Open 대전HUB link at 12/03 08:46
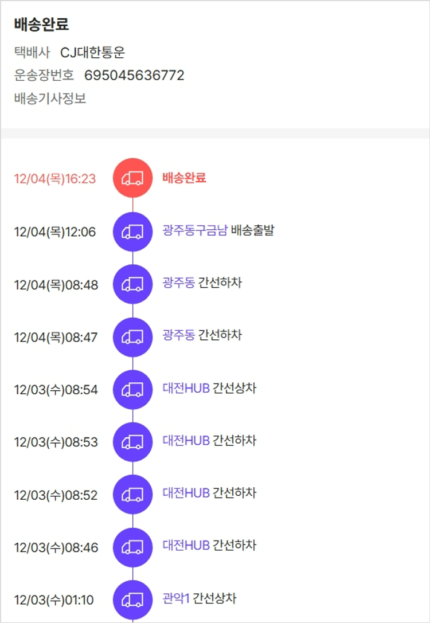 click(x=186, y=545)
